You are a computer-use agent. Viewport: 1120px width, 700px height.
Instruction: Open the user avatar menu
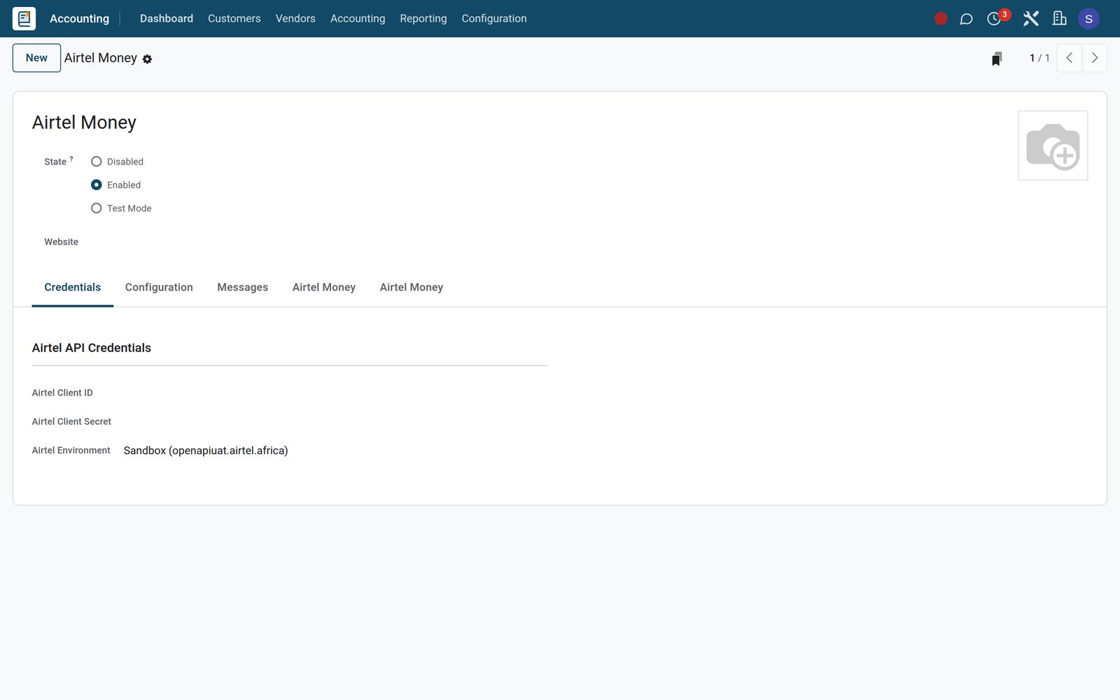pos(1088,19)
